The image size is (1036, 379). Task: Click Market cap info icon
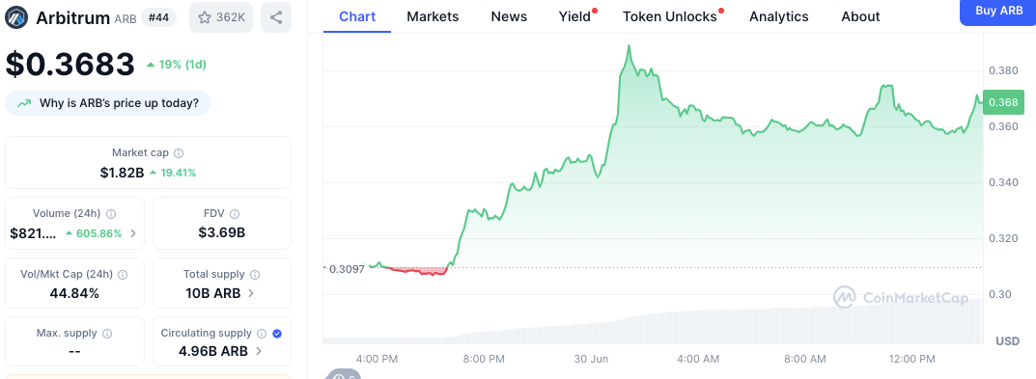point(179,153)
